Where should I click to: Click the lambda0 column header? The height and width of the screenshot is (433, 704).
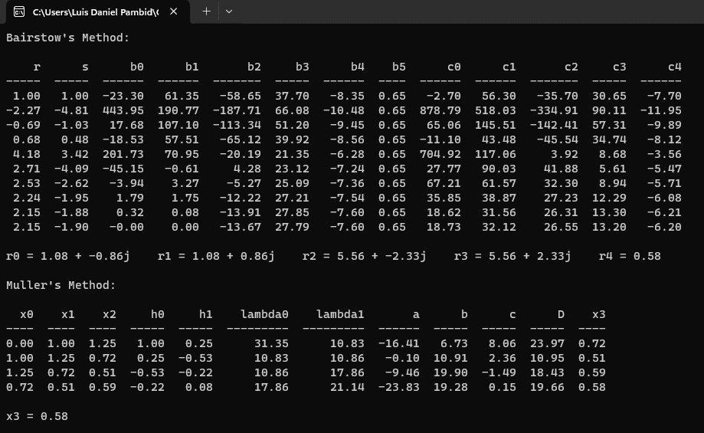click(x=264, y=314)
